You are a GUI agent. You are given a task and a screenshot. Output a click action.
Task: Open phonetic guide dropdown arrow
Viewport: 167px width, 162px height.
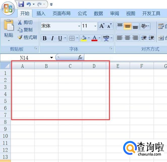(x=112, y=38)
